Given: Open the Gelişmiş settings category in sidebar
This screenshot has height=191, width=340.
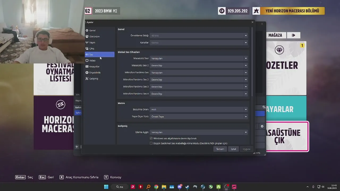Looking at the screenshot, I should 99,79.
